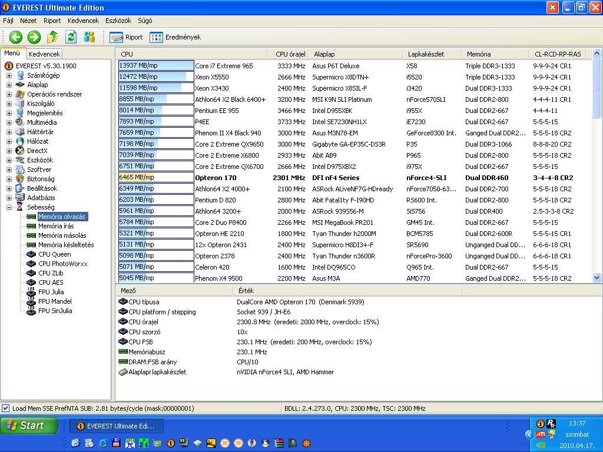Click the green Back arrow toolbar icon
This screenshot has width=603, height=452.
tap(16, 37)
